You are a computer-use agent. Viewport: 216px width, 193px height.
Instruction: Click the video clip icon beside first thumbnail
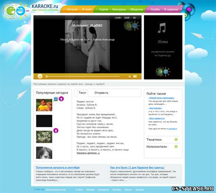coord(56,99)
